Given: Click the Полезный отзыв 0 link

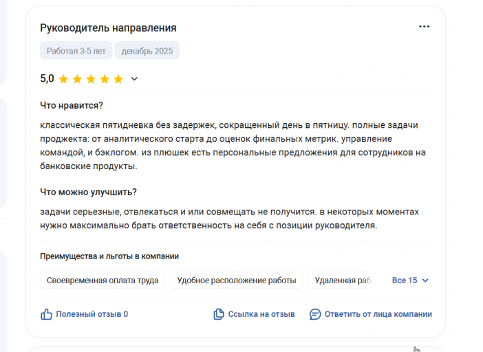Looking at the screenshot, I should click(x=92, y=314).
